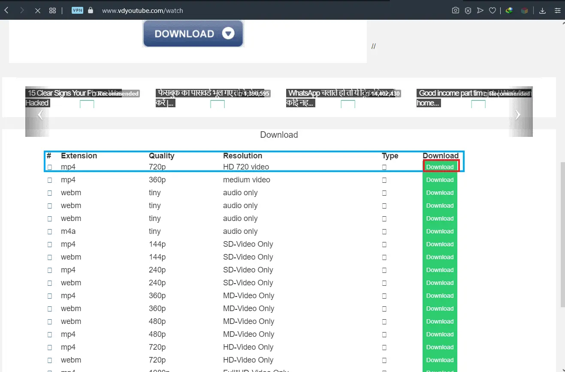Screen dimensions: 565x372
Task: Open Easy Setup sliders menu
Action: (558, 10)
